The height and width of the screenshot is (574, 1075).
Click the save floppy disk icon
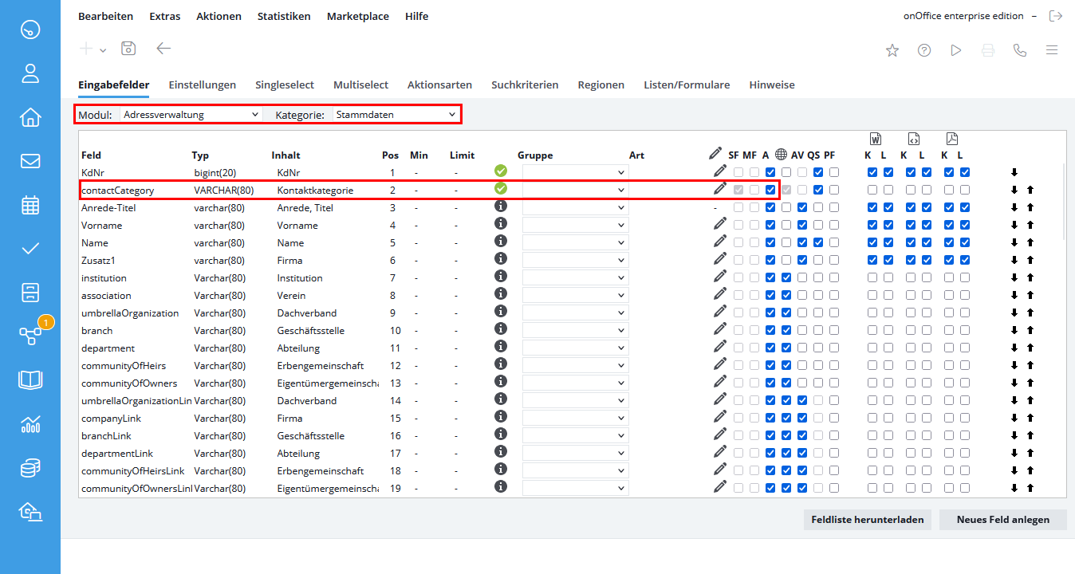coord(128,49)
